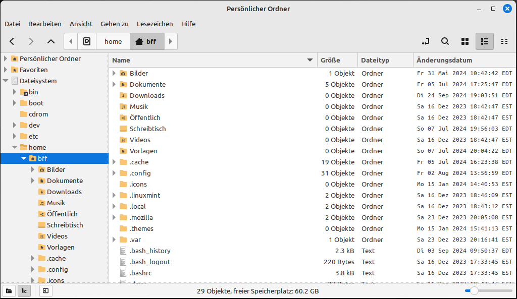This screenshot has width=517, height=299.
Task: Collapse the Dateisystem tree node
Action: pyautogui.click(x=6, y=81)
